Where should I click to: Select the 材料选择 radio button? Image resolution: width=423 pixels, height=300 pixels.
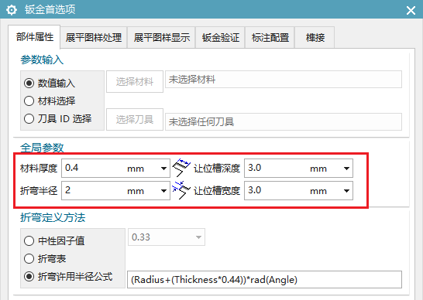[x=29, y=101]
